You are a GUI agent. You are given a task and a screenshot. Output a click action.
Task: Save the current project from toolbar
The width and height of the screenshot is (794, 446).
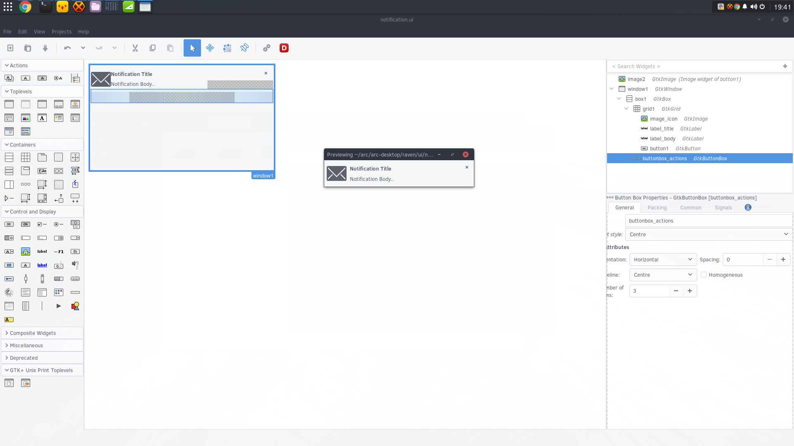(x=45, y=48)
